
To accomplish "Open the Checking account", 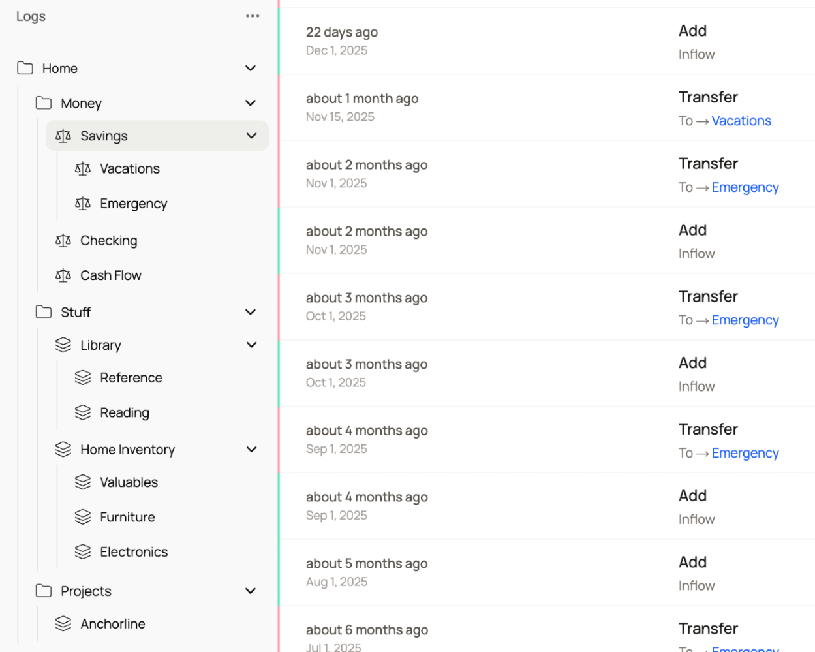I will (x=109, y=240).
